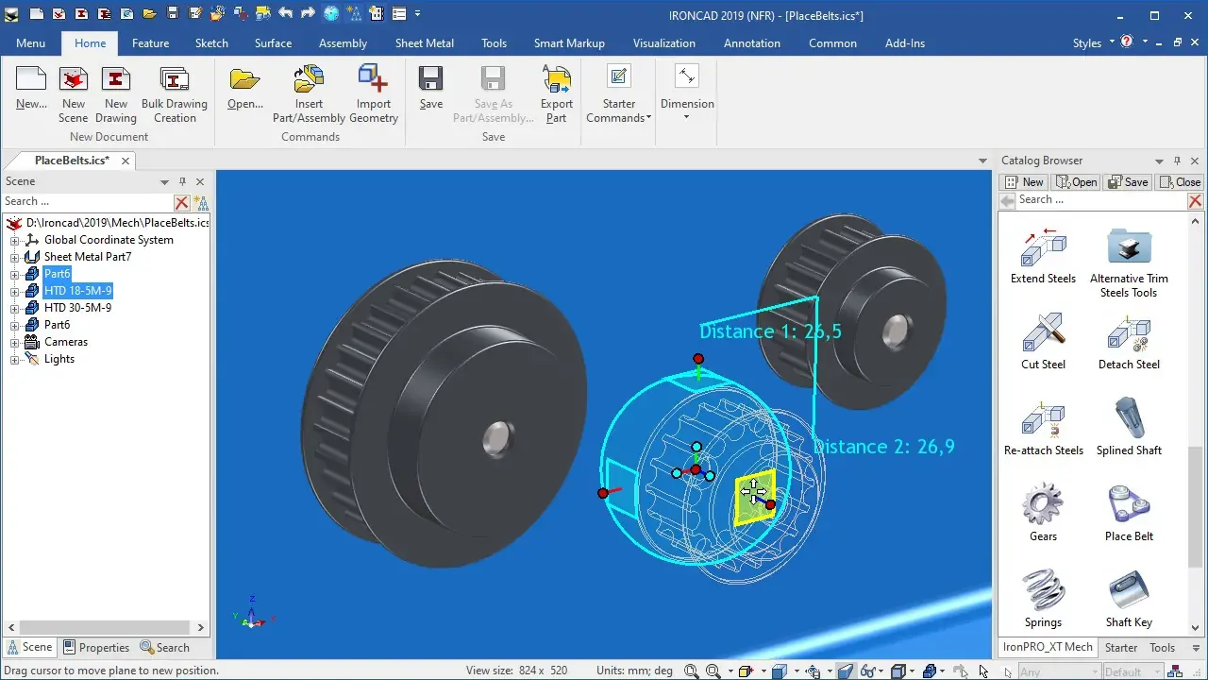Click New button in Catalog Browser

click(1024, 182)
